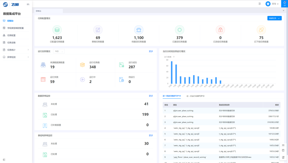Click the 草稿任务数量 edit note icon
Image resolution: width=288 pixels, height=163 pixels.
point(98,30)
